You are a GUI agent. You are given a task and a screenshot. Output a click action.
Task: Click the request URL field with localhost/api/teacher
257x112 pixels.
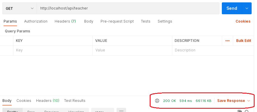tap(128, 8)
